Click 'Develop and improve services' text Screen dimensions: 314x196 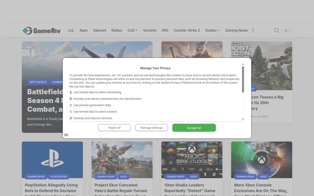click(x=93, y=118)
